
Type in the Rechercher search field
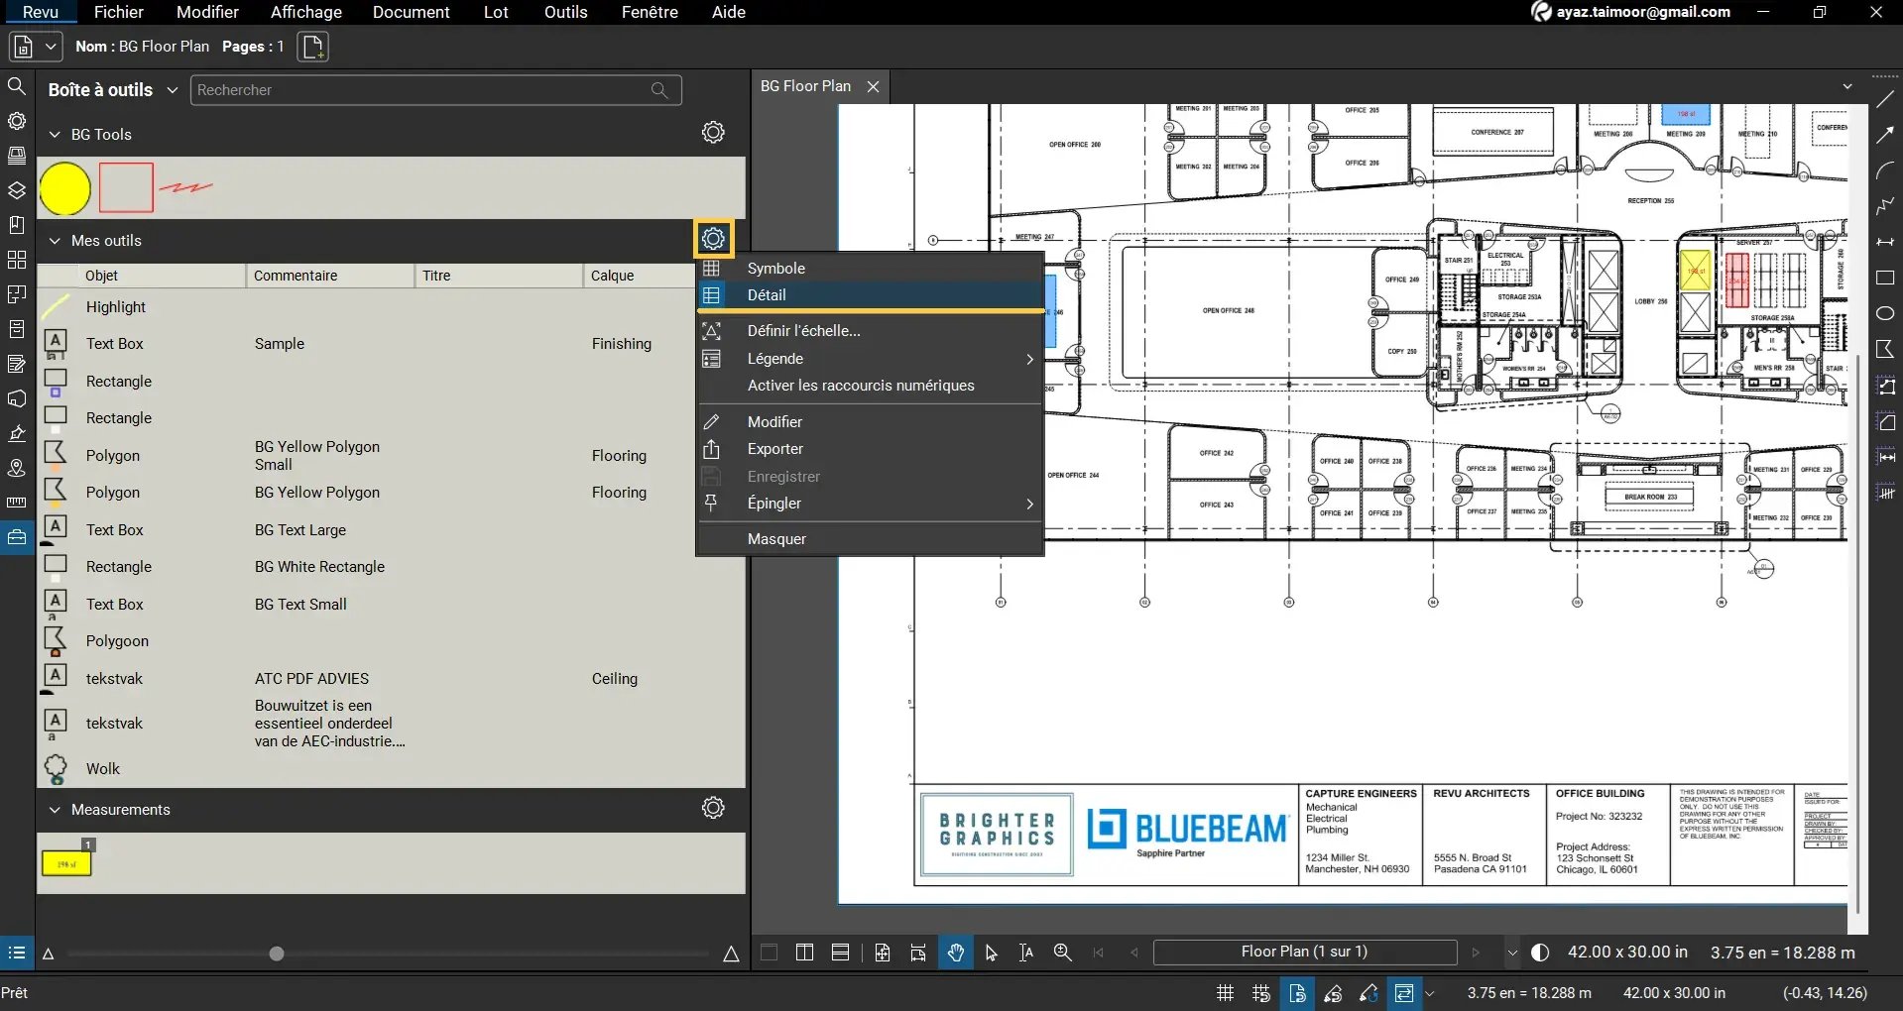click(x=416, y=89)
